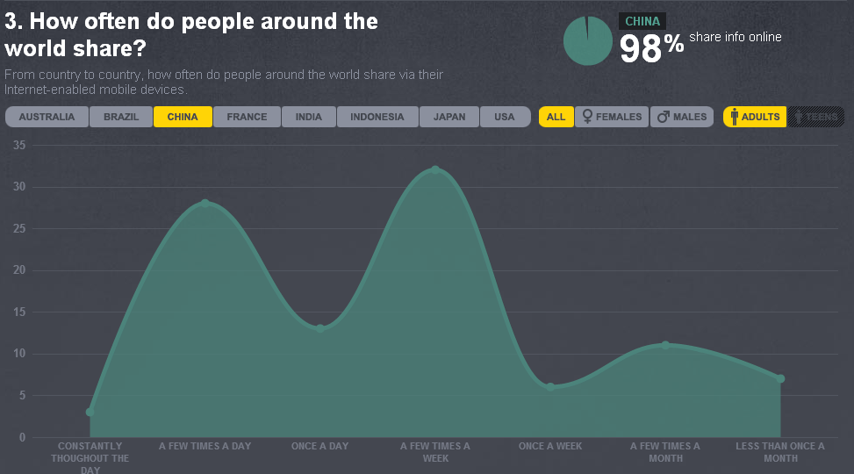Toggle the Adults age filter

[x=755, y=117]
